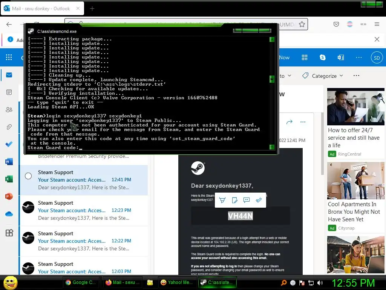Open the smiley Start button
This screenshot has width=386, height=290.
(x=10, y=282)
